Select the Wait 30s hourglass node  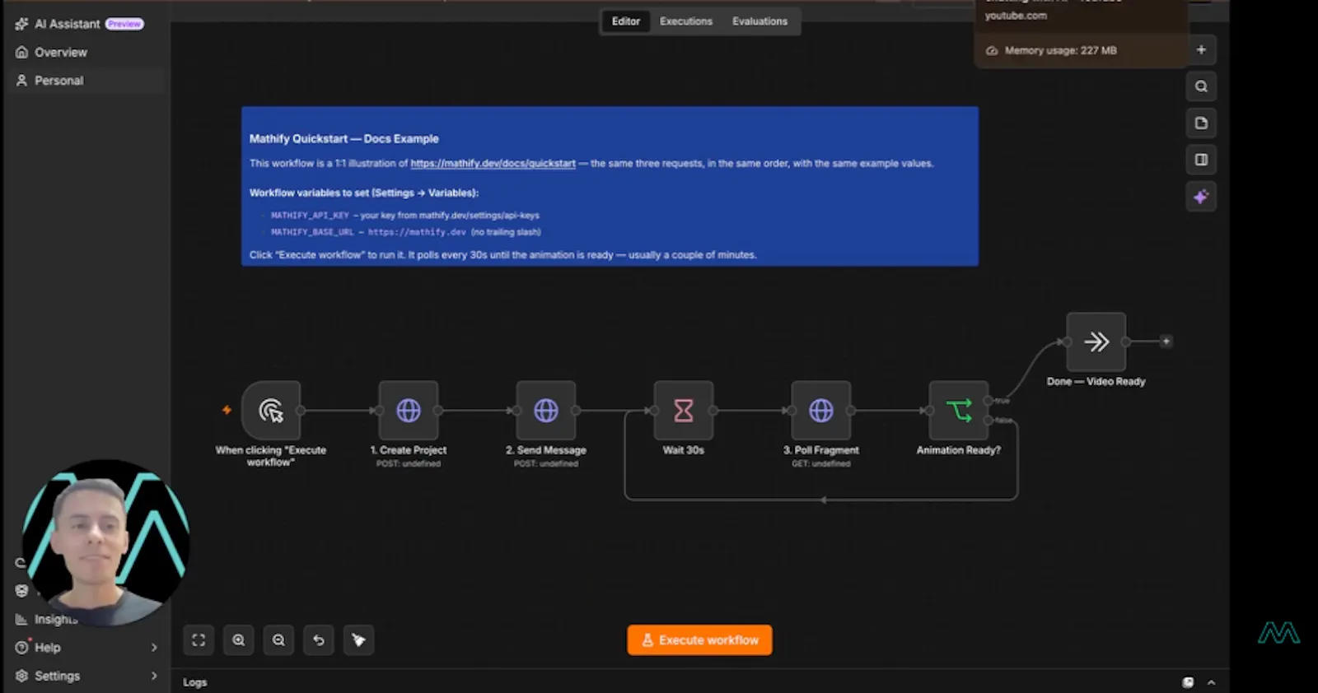click(684, 410)
